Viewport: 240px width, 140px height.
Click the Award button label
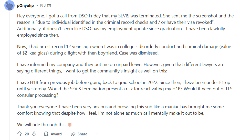(x=56, y=134)
